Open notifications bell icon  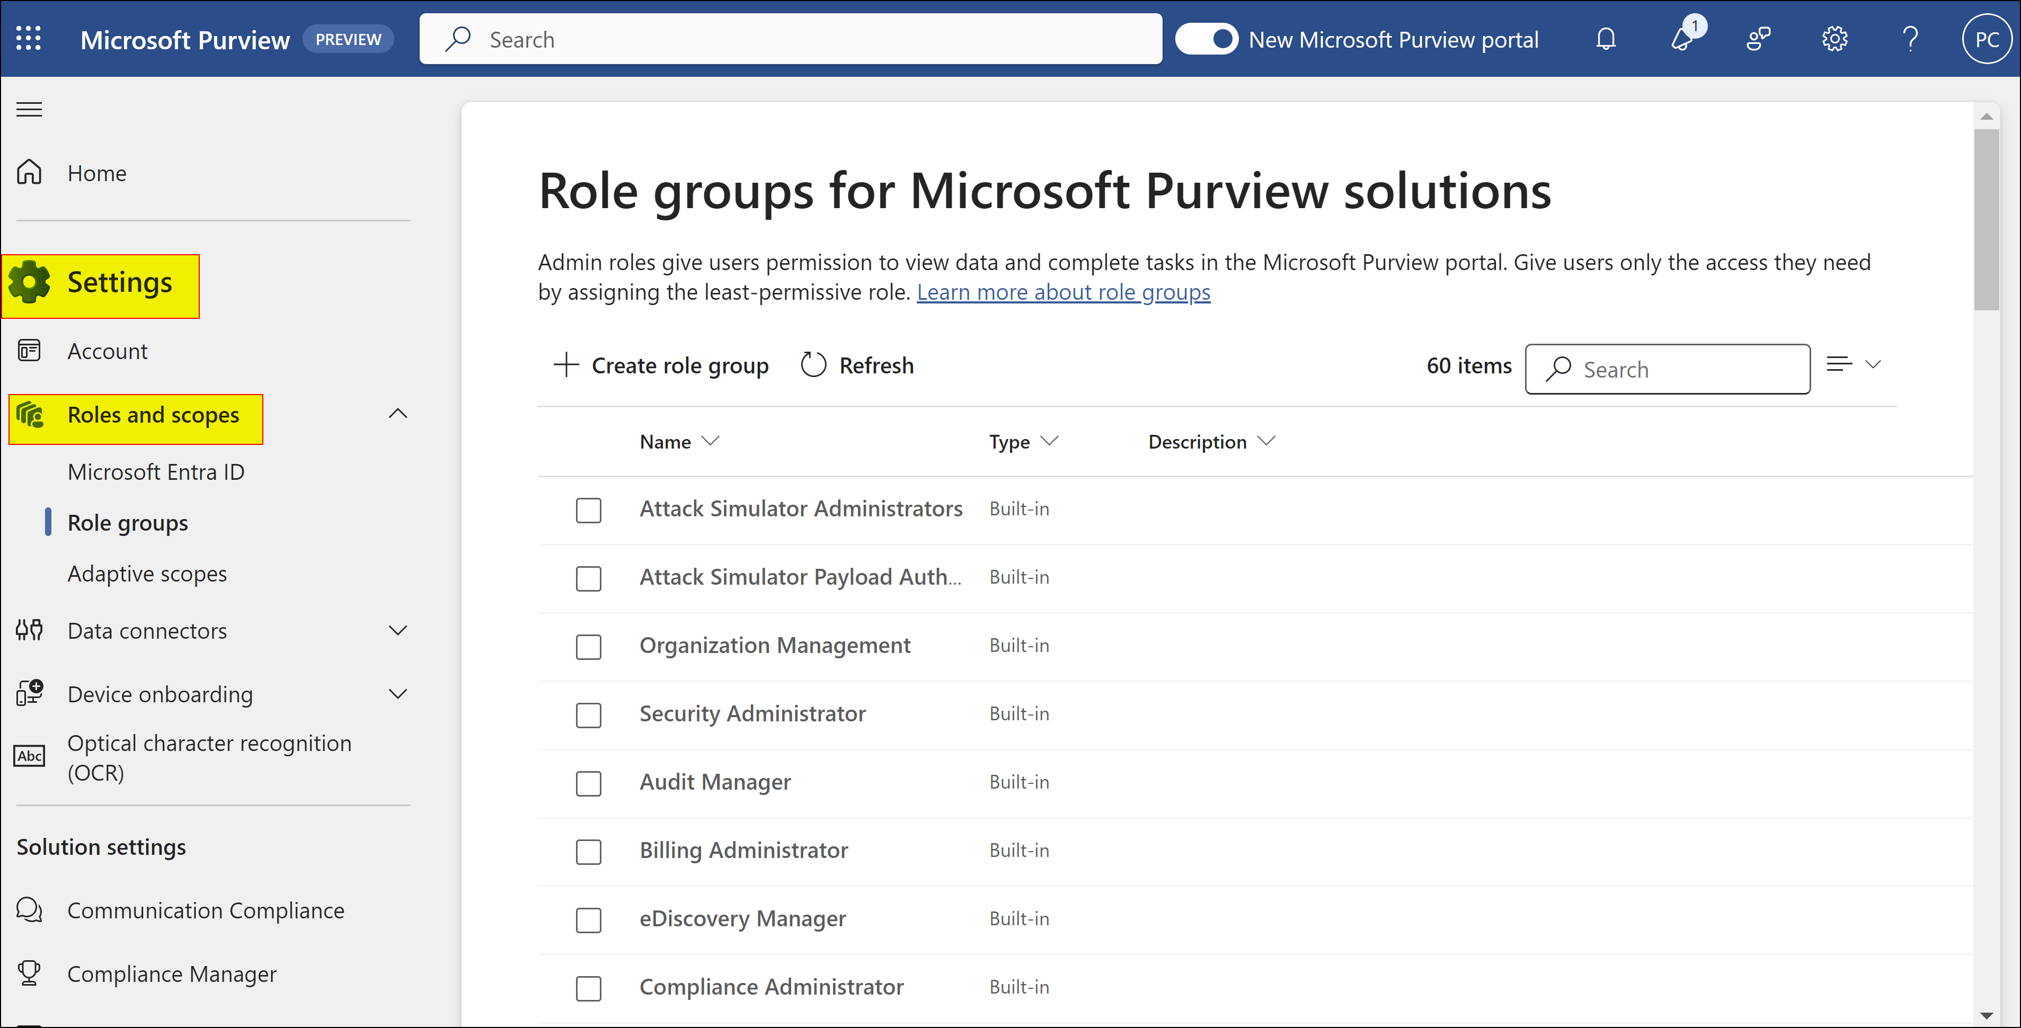point(1605,39)
